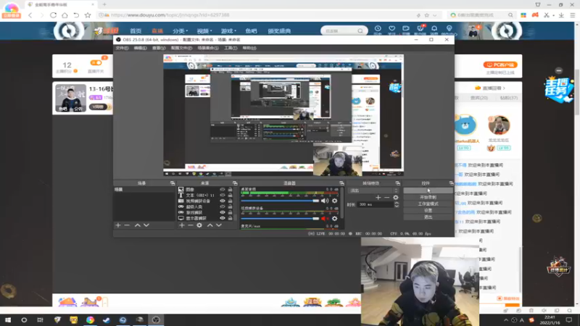Remove scene transition with the minus icon
This screenshot has height=326, width=580.
(x=387, y=197)
